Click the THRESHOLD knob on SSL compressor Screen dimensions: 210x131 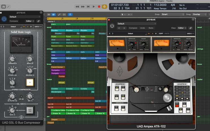tap(13, 59)
